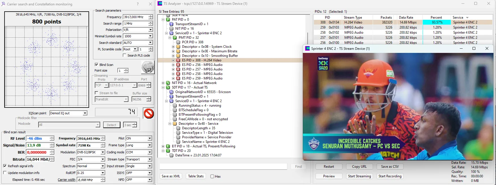Toggle the Hex checkbox
496x185 pixels.
pos(212,177)
